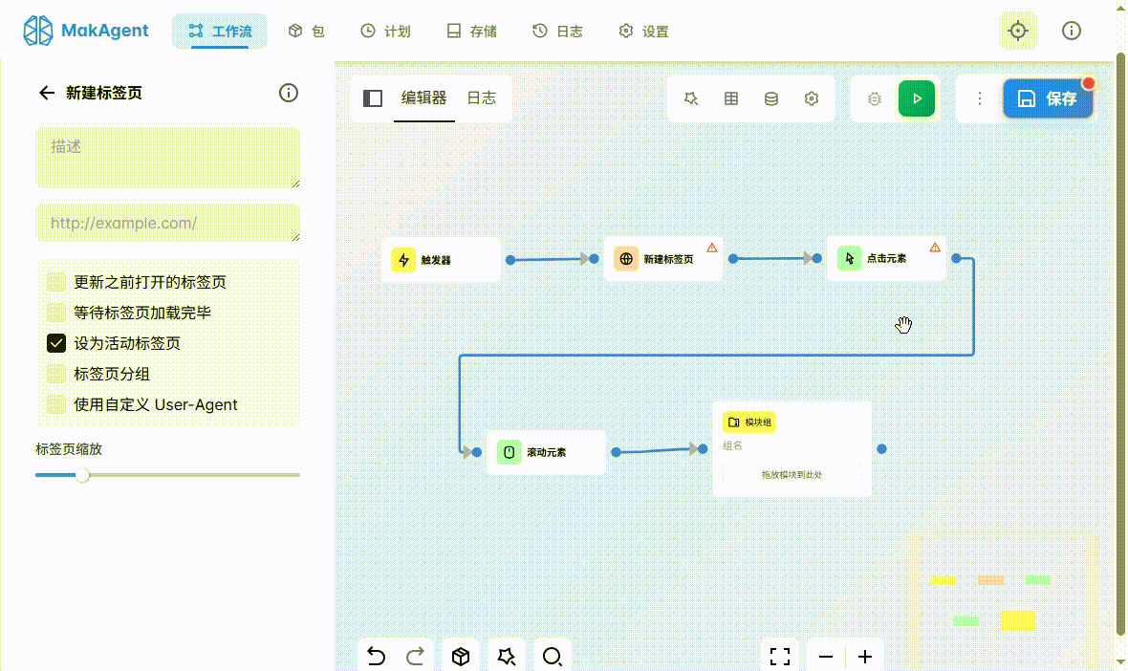Click the 保存 save button
The width and height of the screenshot is (1128, 671).
click(x=1047, y=98)
